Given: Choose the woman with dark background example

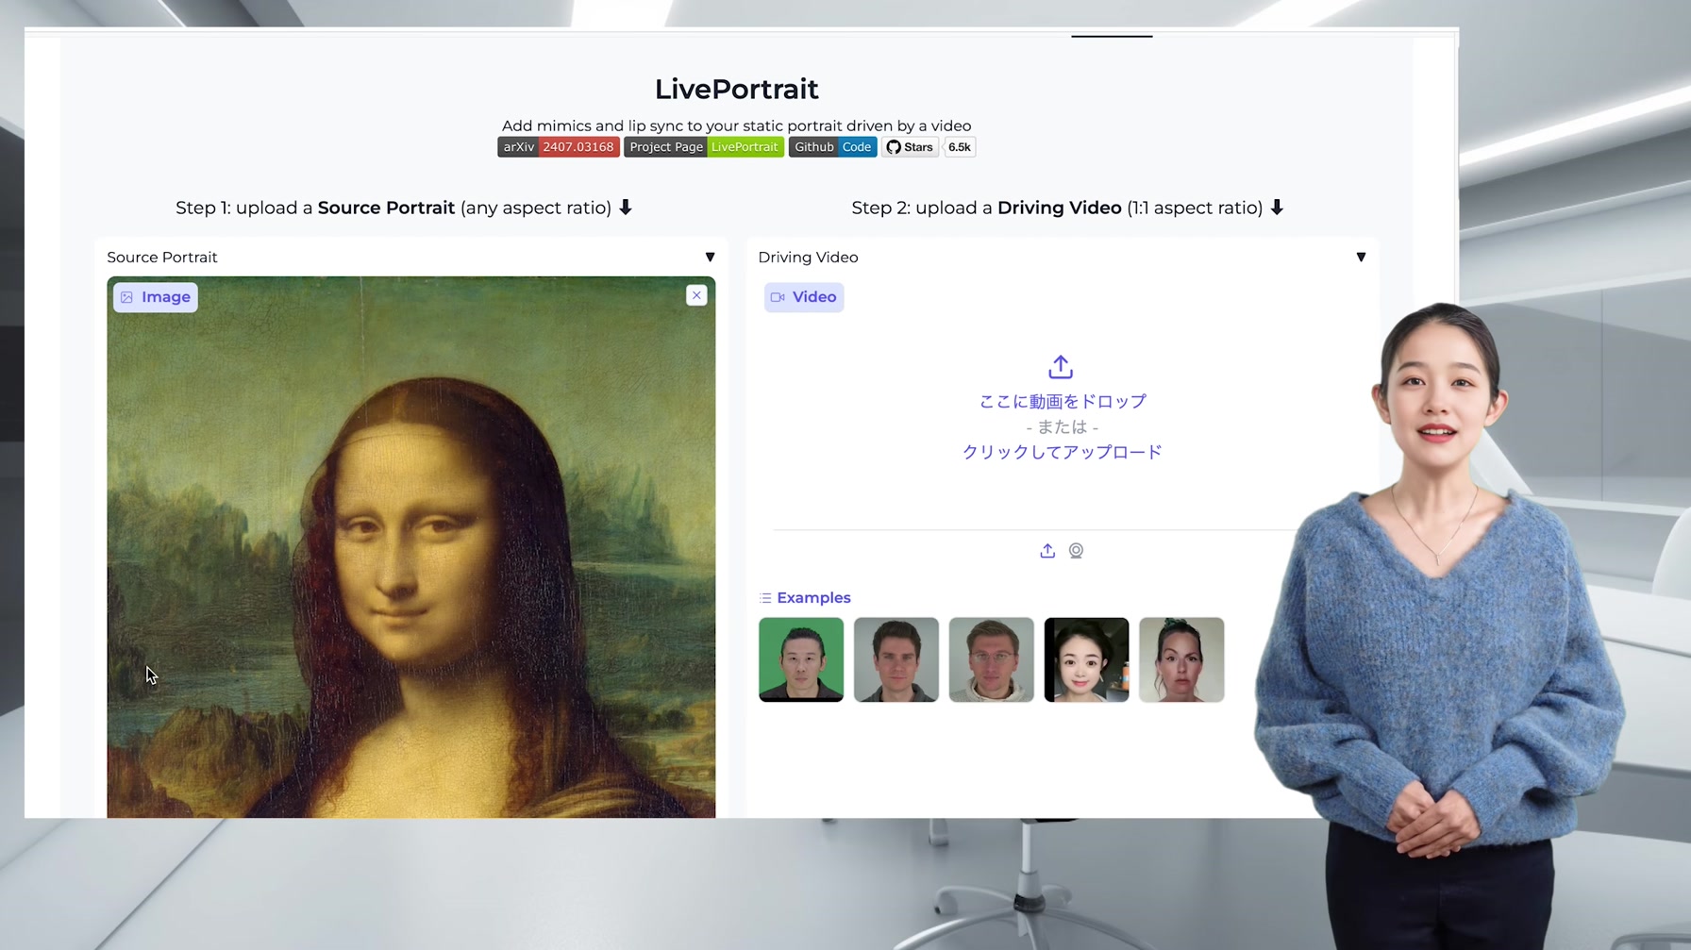Looking at the screenshot, I should [1086, 659].
